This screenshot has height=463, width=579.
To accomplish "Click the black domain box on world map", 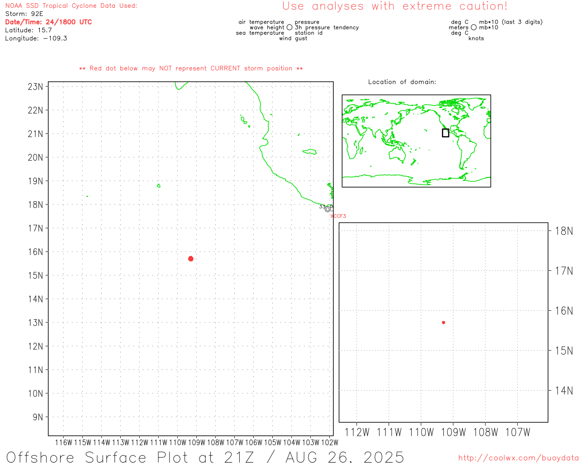I will (x=446, y=132).
